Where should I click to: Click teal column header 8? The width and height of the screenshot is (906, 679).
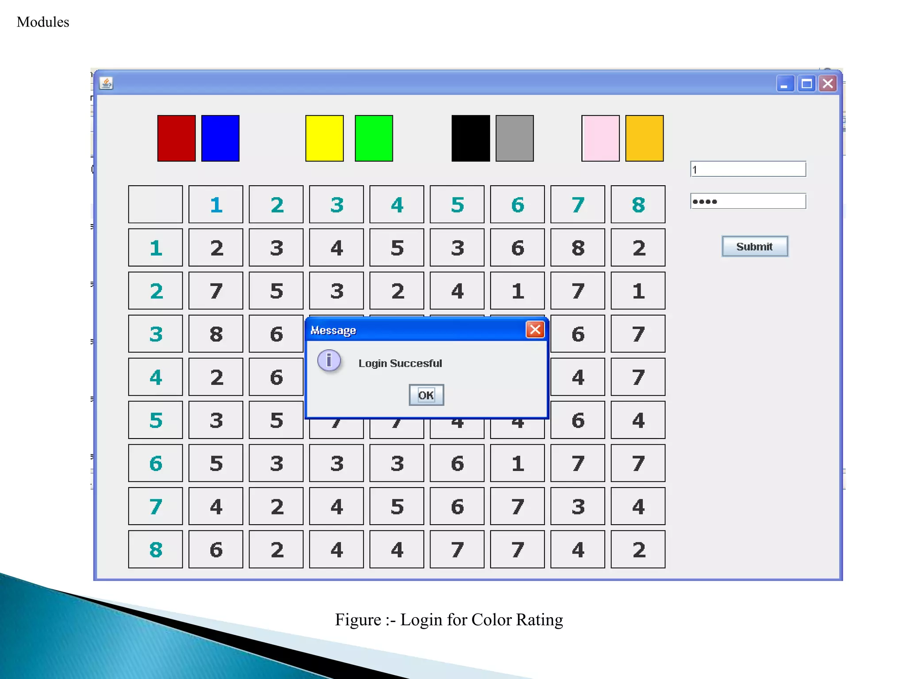pyautogui.click(x=638, y=205)
